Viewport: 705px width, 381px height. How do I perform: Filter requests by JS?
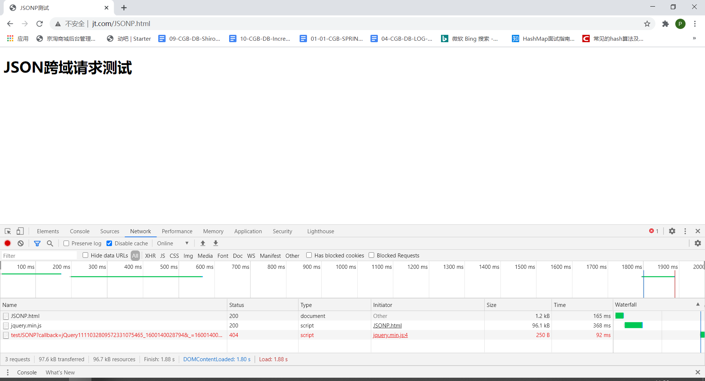[x=163, y=256]
